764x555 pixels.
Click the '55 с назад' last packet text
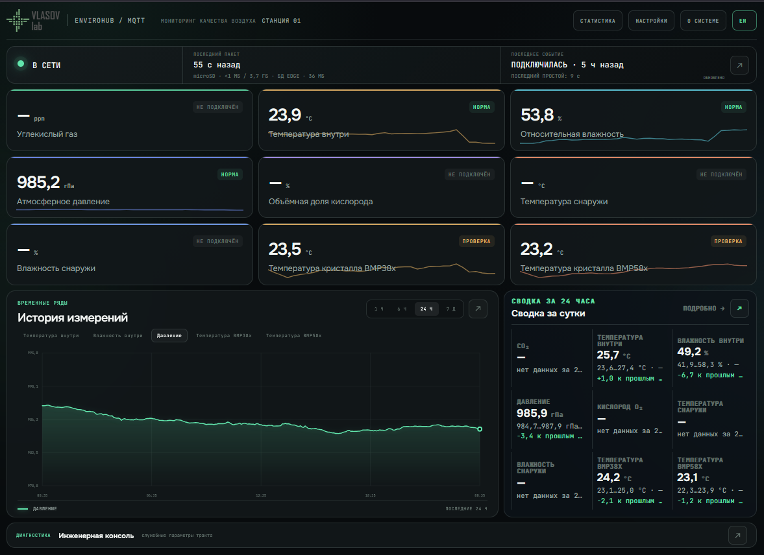pyautogui.click(x=217, y=65)
